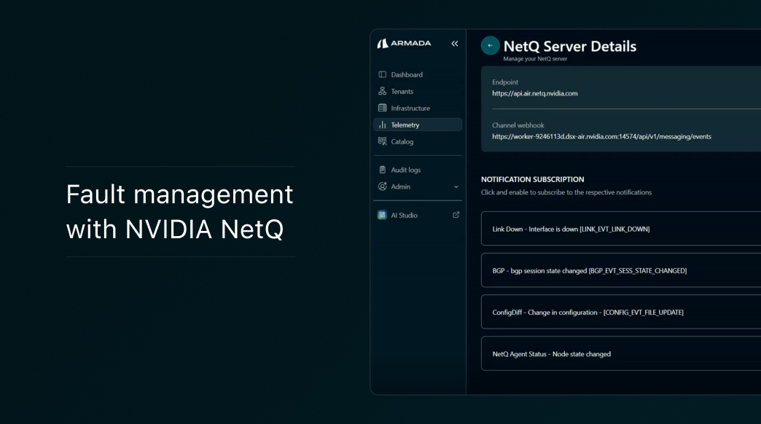Select the Telemetry menu item
The height and width of the screenshot is (424, 761).
tap(418, 125)
